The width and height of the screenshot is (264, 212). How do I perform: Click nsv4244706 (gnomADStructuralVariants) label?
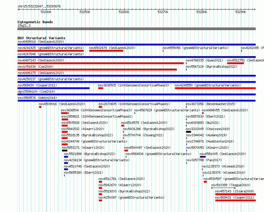pos(94,141)
